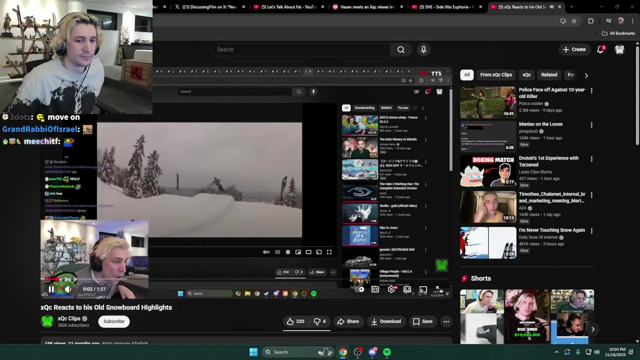Viewport: 640px width, 360px height.
Task: Open options for Police Face off video
Action: [591, 90]
